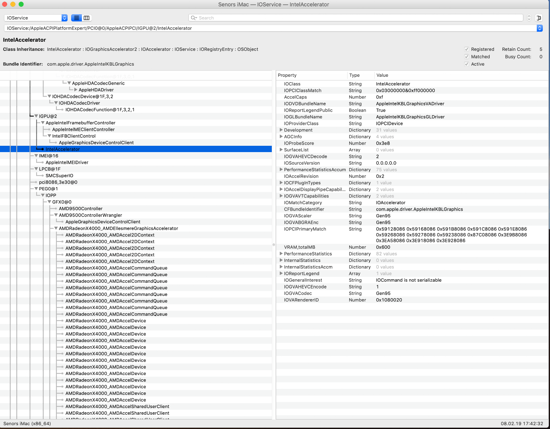
Task: Click the stepper arrows beside the search field
Action: pos(529,18)
